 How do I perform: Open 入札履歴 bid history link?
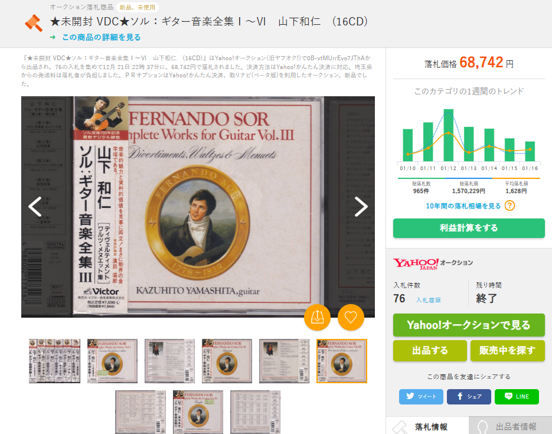pyautogui.click(x=429, y=300)
